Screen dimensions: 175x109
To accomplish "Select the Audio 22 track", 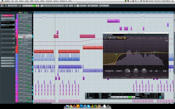I will tap(25, 77).
